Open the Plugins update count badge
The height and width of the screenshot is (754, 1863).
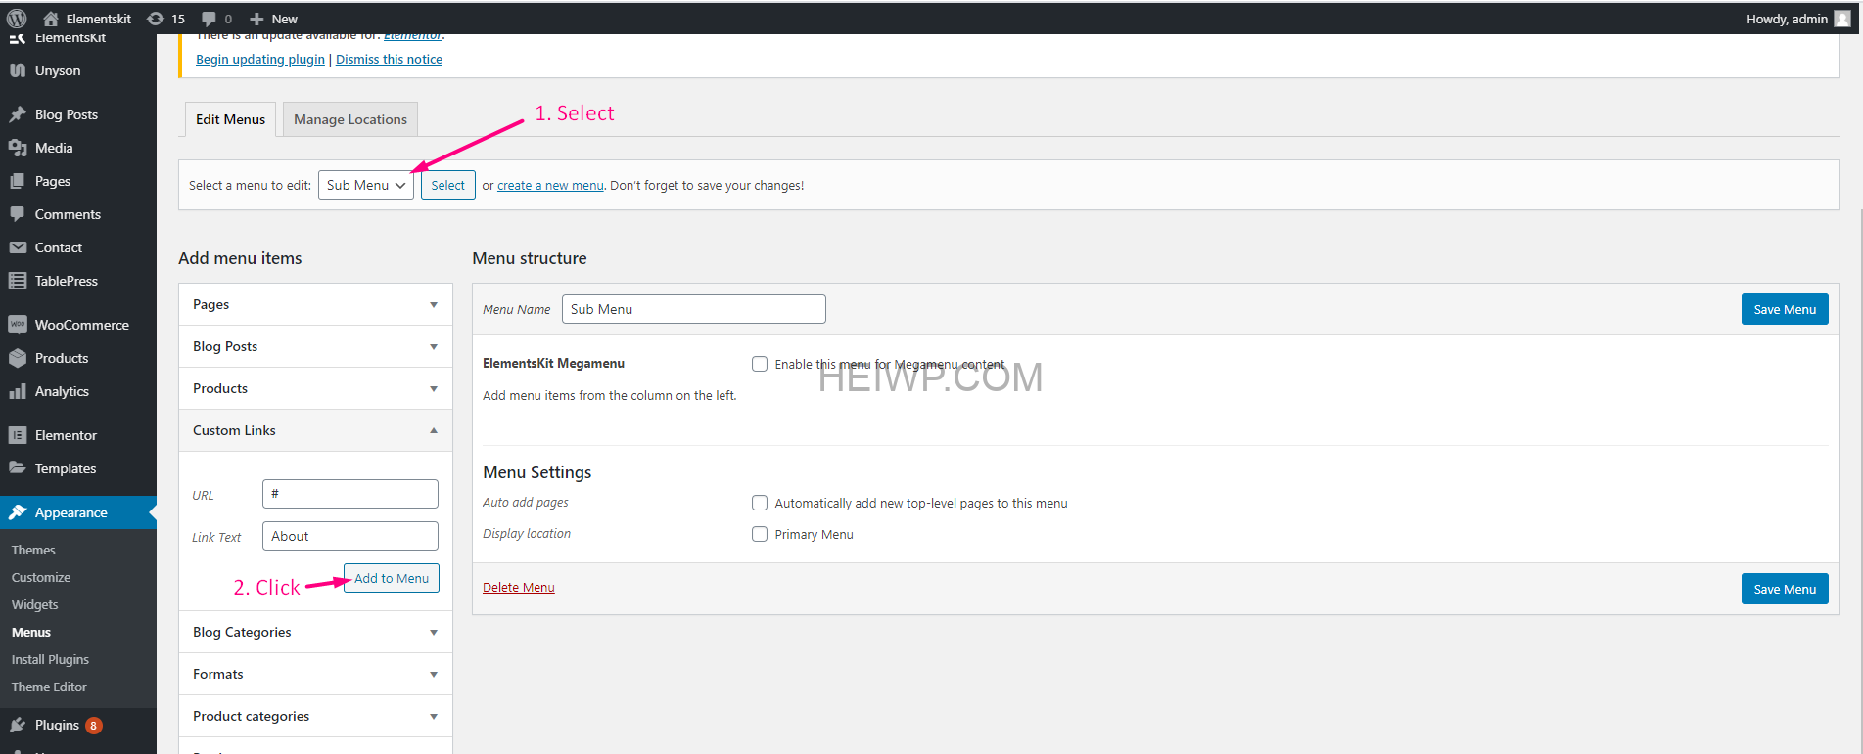click(93, 726)
